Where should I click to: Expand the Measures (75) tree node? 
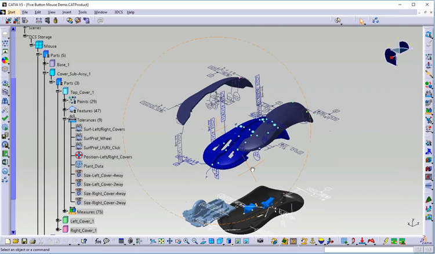[65, 211]
